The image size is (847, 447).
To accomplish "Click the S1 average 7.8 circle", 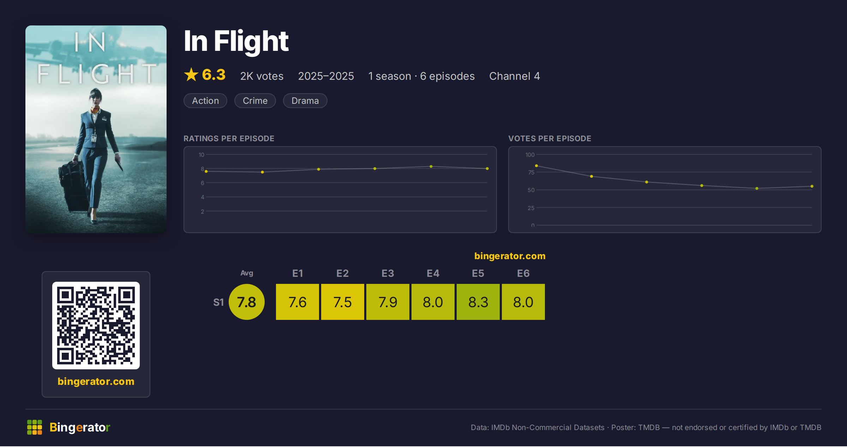I will point(247,302).
